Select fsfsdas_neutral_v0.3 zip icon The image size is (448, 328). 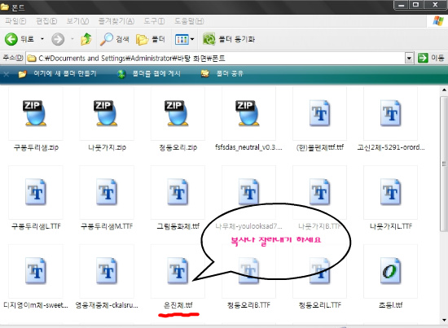point(248,113)
